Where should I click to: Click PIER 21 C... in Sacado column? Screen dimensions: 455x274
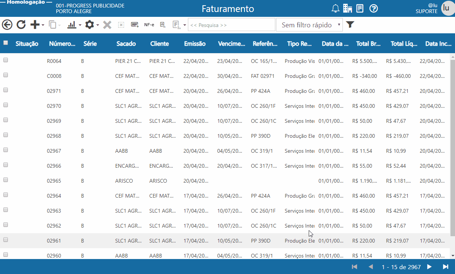click(x=128, y=61)
